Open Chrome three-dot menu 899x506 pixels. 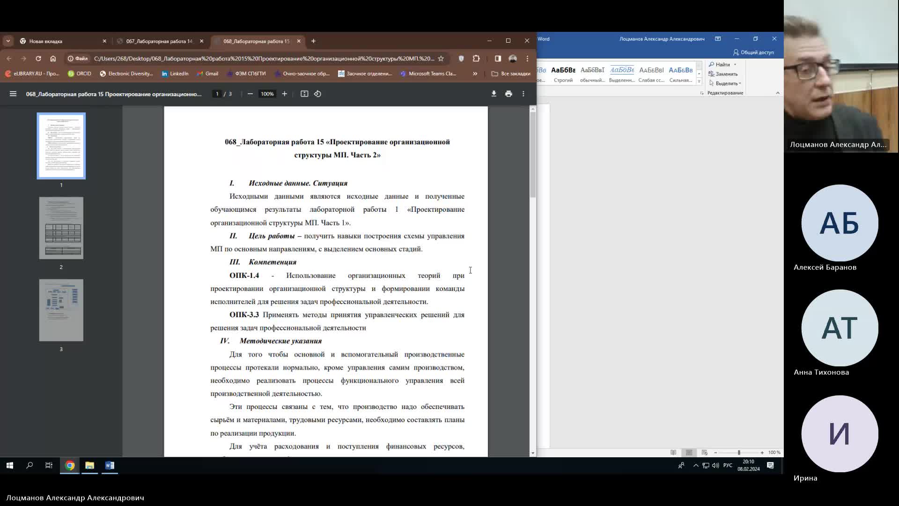coord(527,59)
